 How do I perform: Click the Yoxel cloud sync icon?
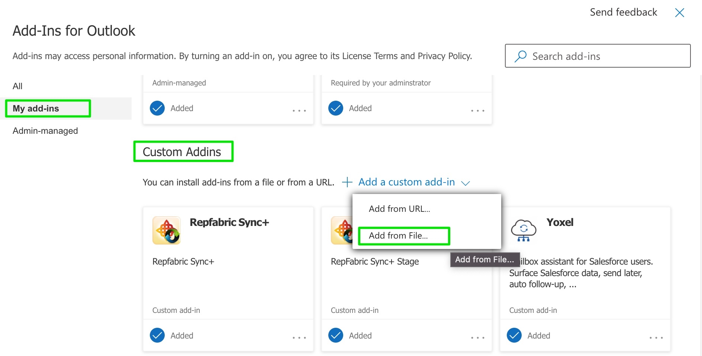524,230
